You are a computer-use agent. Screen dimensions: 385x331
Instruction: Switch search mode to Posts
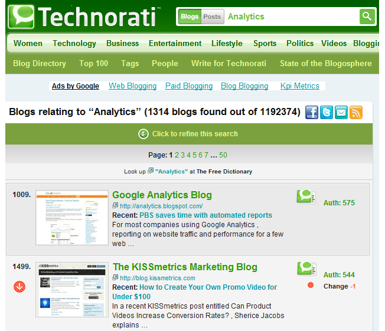213,17
